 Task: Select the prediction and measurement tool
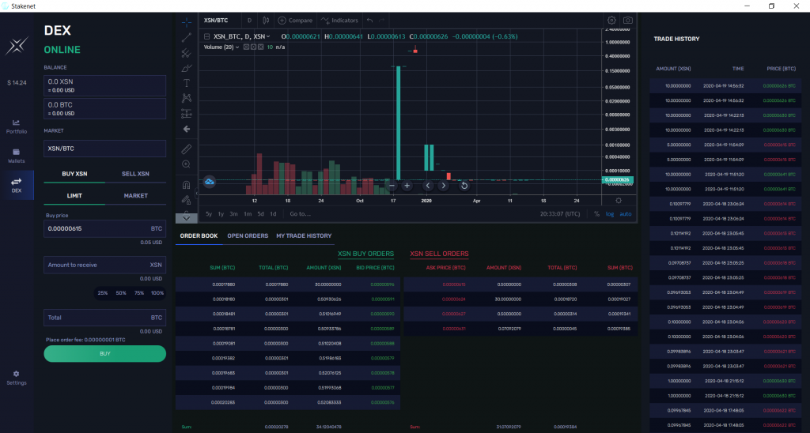pyautogui.click(x=187, y=114)
